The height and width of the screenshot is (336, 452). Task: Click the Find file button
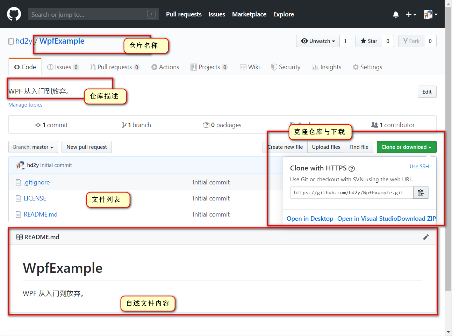[359, 147]
